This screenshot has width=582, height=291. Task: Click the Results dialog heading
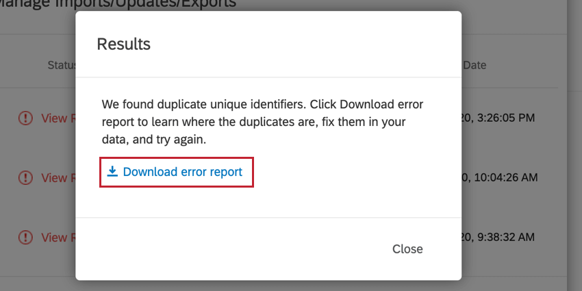click(x=124, y=44)
